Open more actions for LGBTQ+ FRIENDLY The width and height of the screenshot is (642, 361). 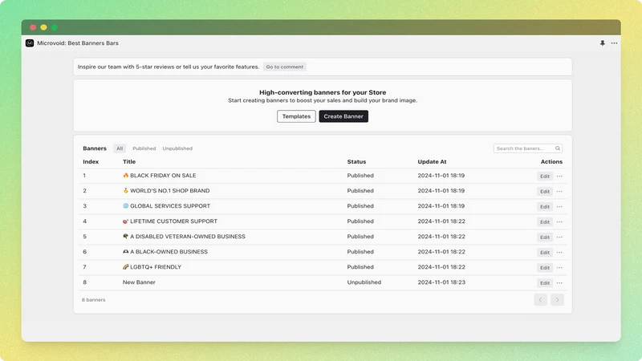559,267
